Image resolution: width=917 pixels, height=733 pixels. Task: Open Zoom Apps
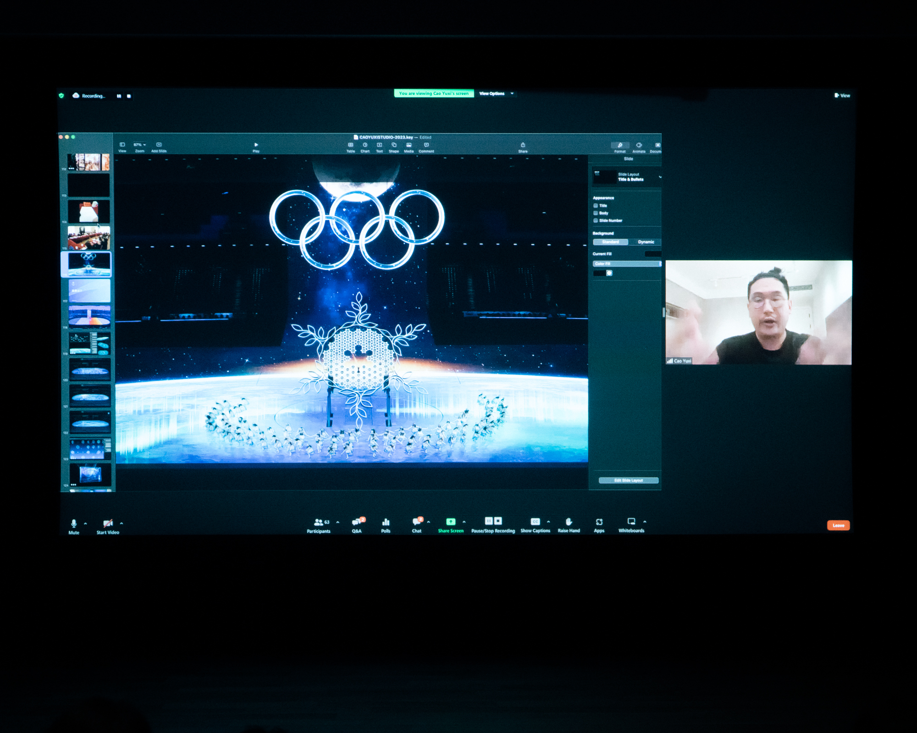599,525
